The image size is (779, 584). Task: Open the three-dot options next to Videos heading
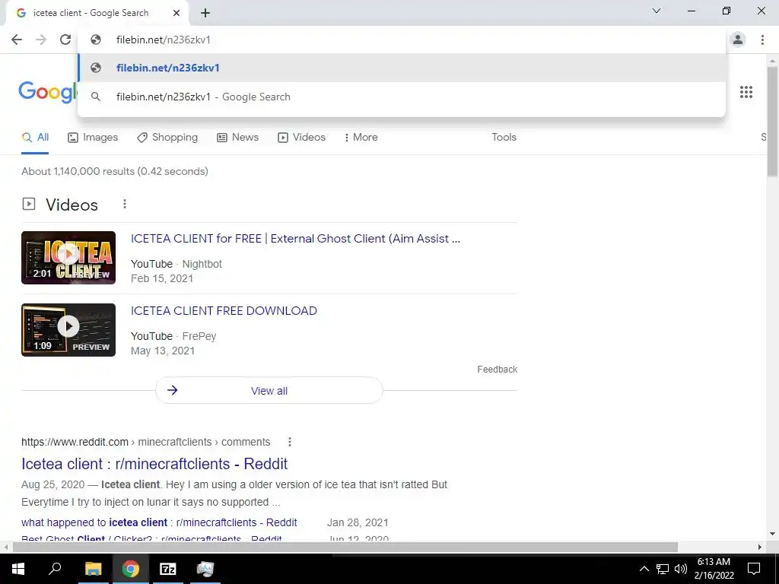(x=125, y=204)
